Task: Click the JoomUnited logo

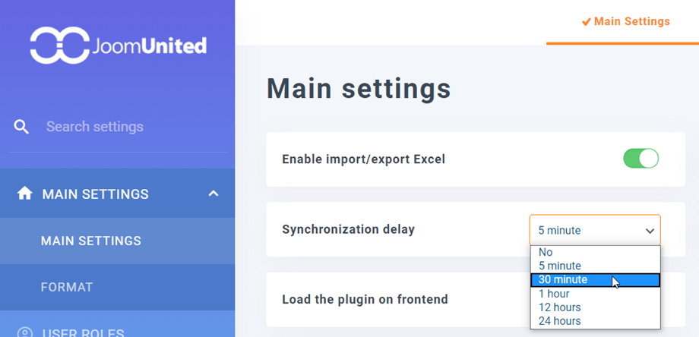Action: [x=118, y=46]
